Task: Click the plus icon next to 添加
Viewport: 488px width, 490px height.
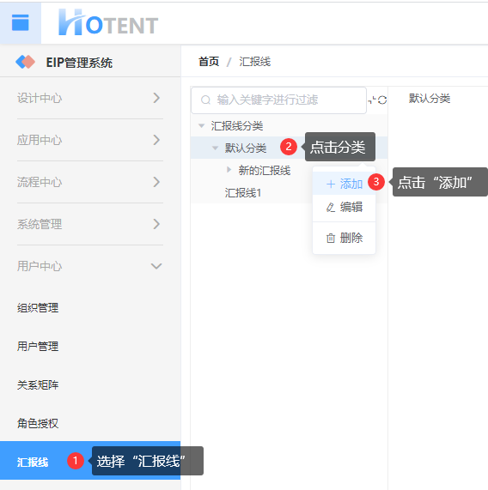Action: point(331,184)
